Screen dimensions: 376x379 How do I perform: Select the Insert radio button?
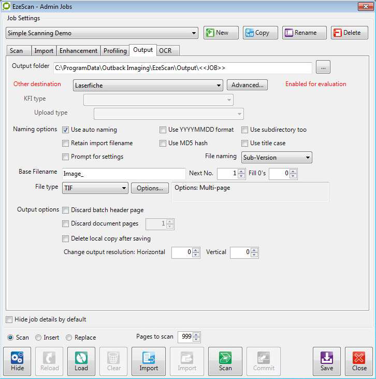click(x=38, y=338)
